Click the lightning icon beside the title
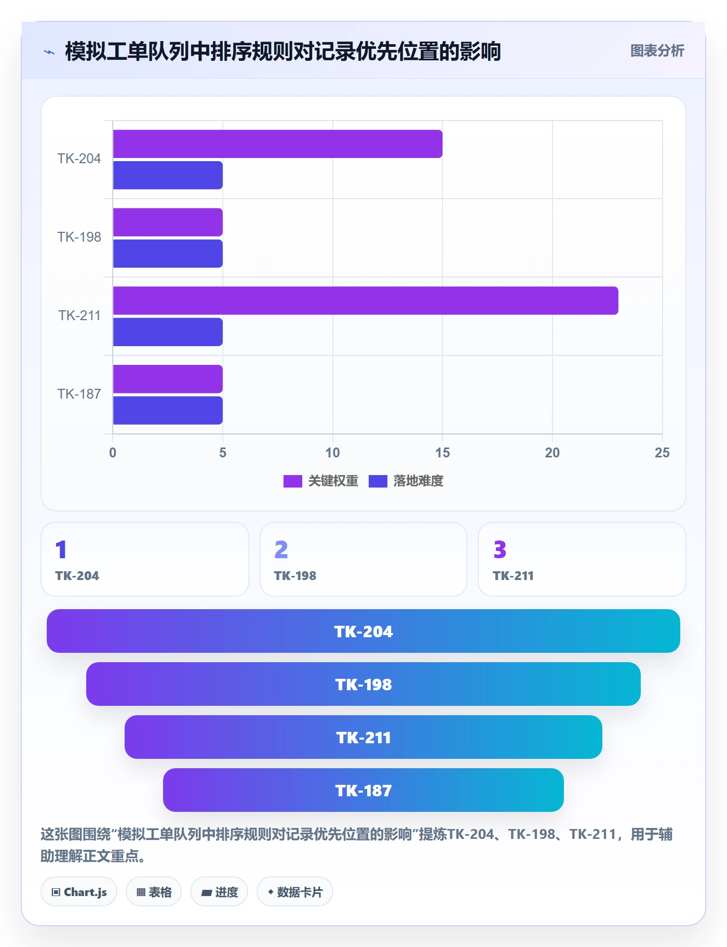The width and height of the screenshot is (727, 947). pyautogui.click(x=49, y=52)
